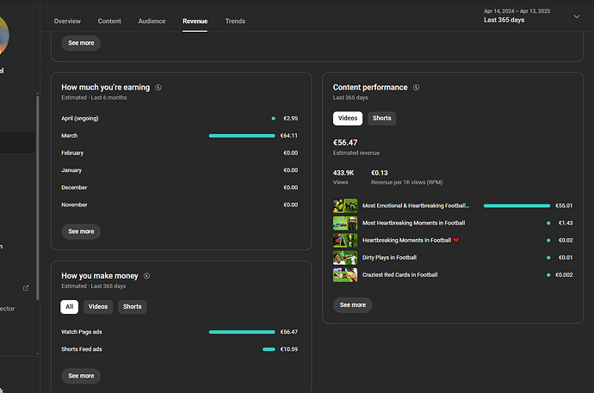The height and width of the screenshot is (393, 594).
Task: Click See more under Content performance
Action: tap(353, 305)
